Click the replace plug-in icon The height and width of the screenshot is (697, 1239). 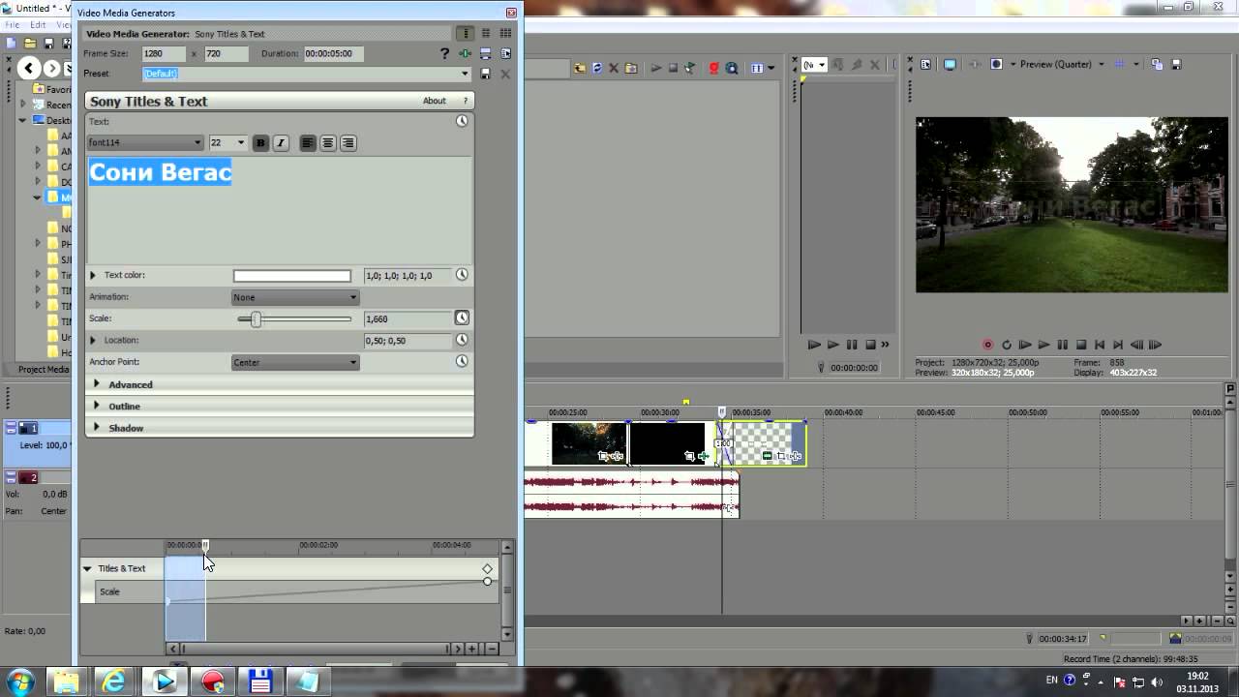[x=486, y=54]
